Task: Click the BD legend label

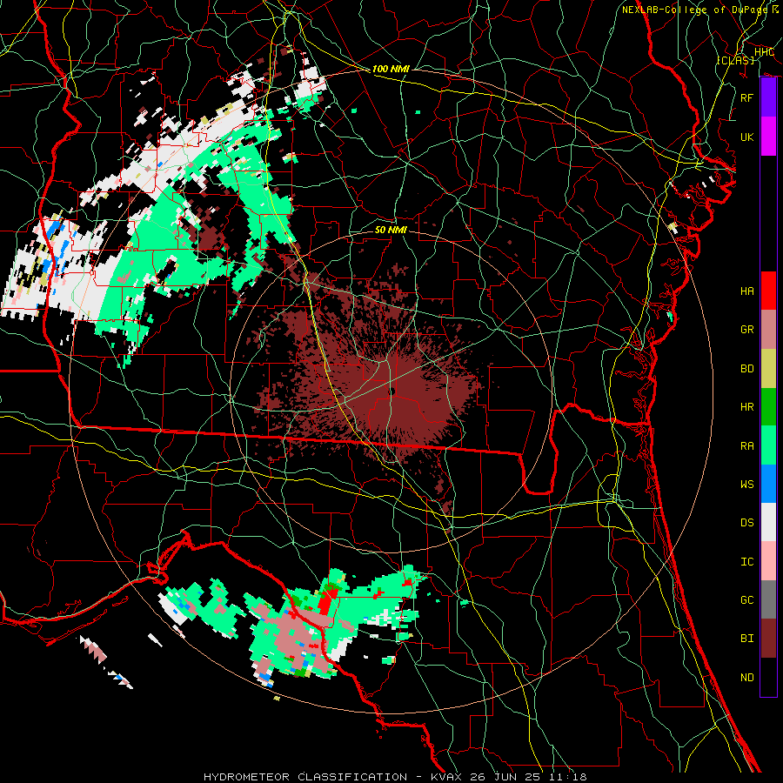Action: click(746, 369)
